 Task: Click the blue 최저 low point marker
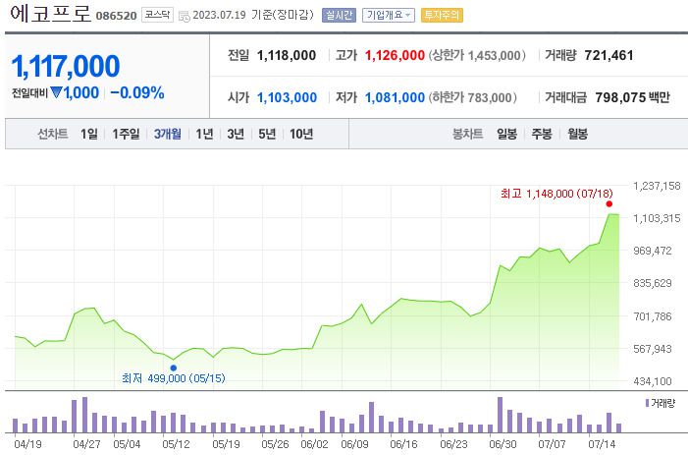coord(174,368)
